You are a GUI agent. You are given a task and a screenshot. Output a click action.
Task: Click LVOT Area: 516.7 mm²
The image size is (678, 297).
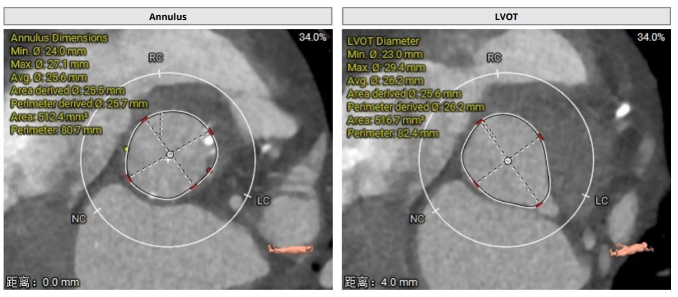(386, 120)
